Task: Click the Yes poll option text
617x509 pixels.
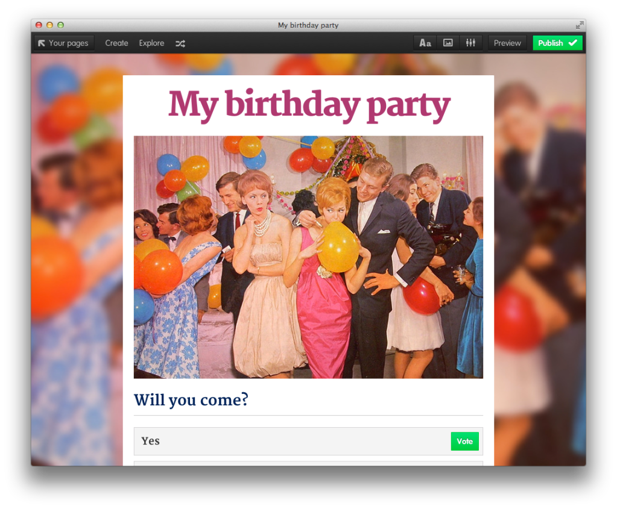Action: coord(151,441)
